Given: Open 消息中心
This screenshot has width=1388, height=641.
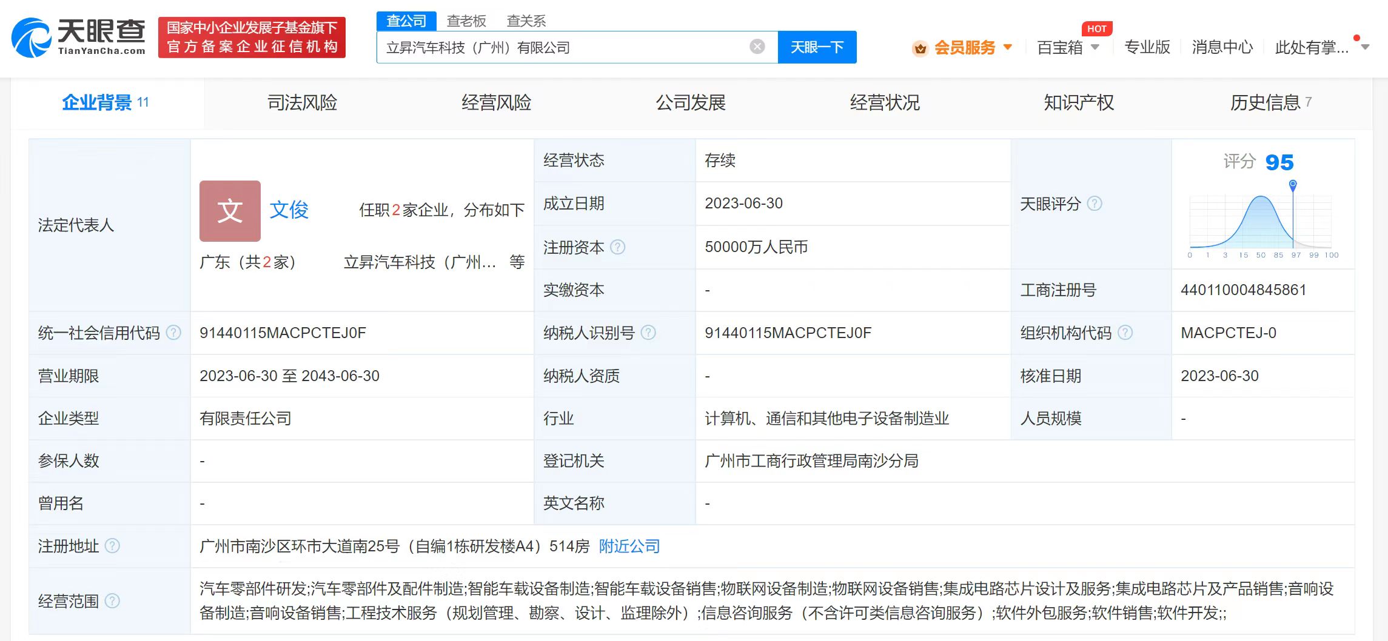Looking at the screenshot, I should 1222,47.
